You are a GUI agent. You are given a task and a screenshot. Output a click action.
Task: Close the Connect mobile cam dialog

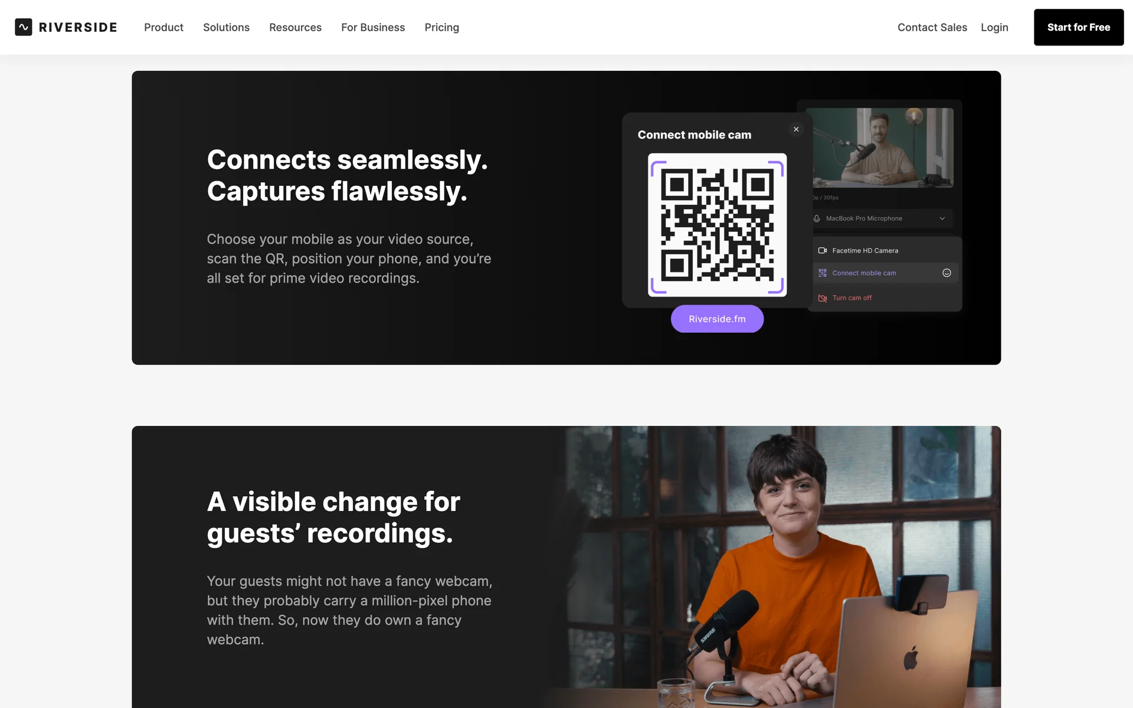coord(796,129)
